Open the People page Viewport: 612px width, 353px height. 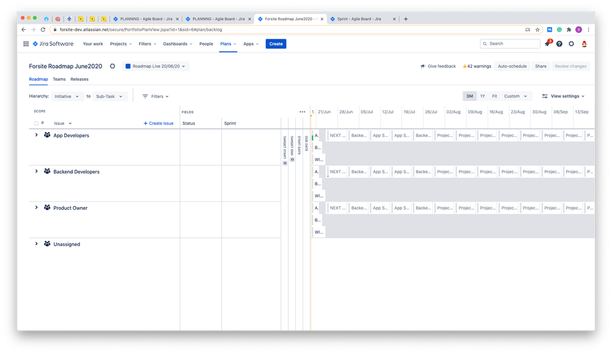[206, 44]
